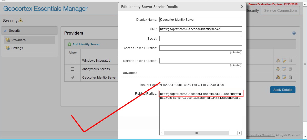This screenshot has width=307, height=140.
Task: Collapse the Security sidebar section
Action: 5,31
